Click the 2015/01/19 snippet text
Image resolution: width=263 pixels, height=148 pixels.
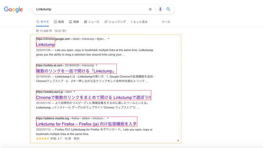tap(92, 105)
